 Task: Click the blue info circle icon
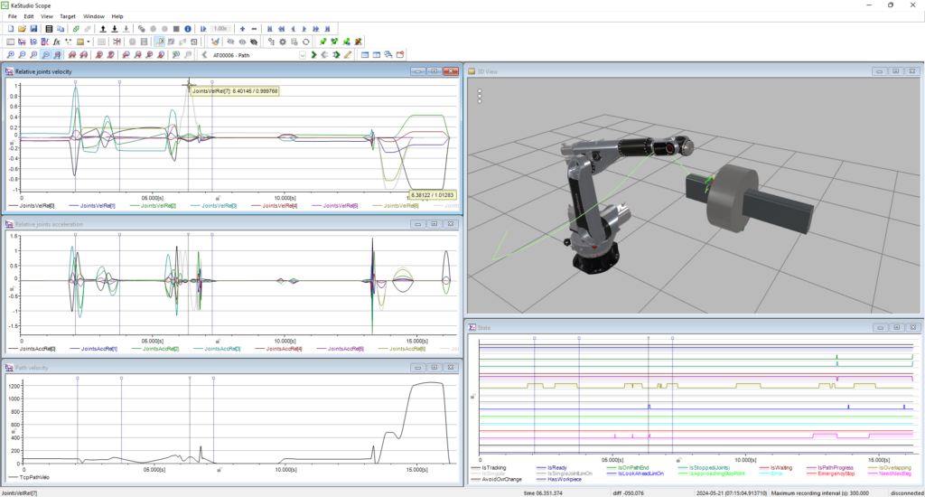pos(188,28)
